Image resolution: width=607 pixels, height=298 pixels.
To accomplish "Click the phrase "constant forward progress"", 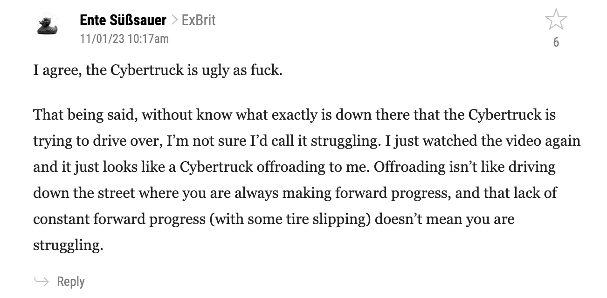I will (119, 219).
